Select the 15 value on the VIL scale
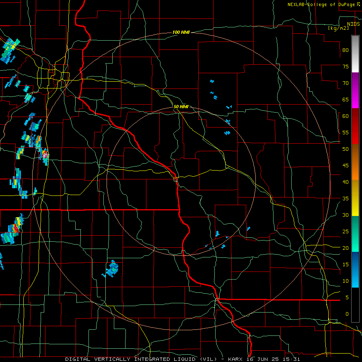 pos(346,265)
